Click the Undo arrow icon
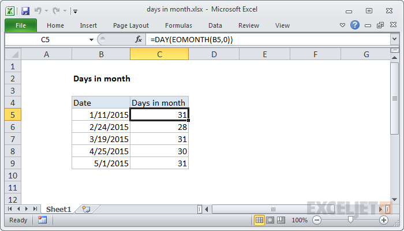Image resolution: width=404 pixels, height=231 pixels. coord(39,10)
